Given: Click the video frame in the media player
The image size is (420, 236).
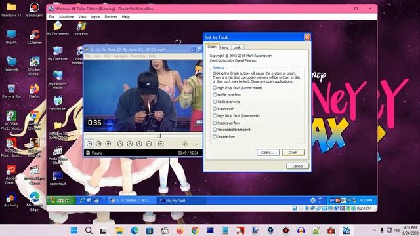Looking at the screenshot, I should click(143, 96).
